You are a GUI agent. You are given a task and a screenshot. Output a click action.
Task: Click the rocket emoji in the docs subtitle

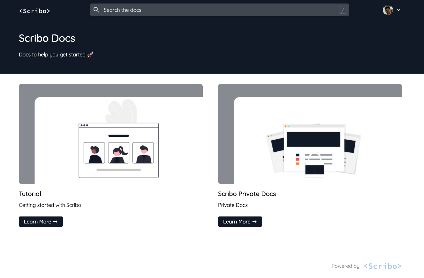[90, 54]
